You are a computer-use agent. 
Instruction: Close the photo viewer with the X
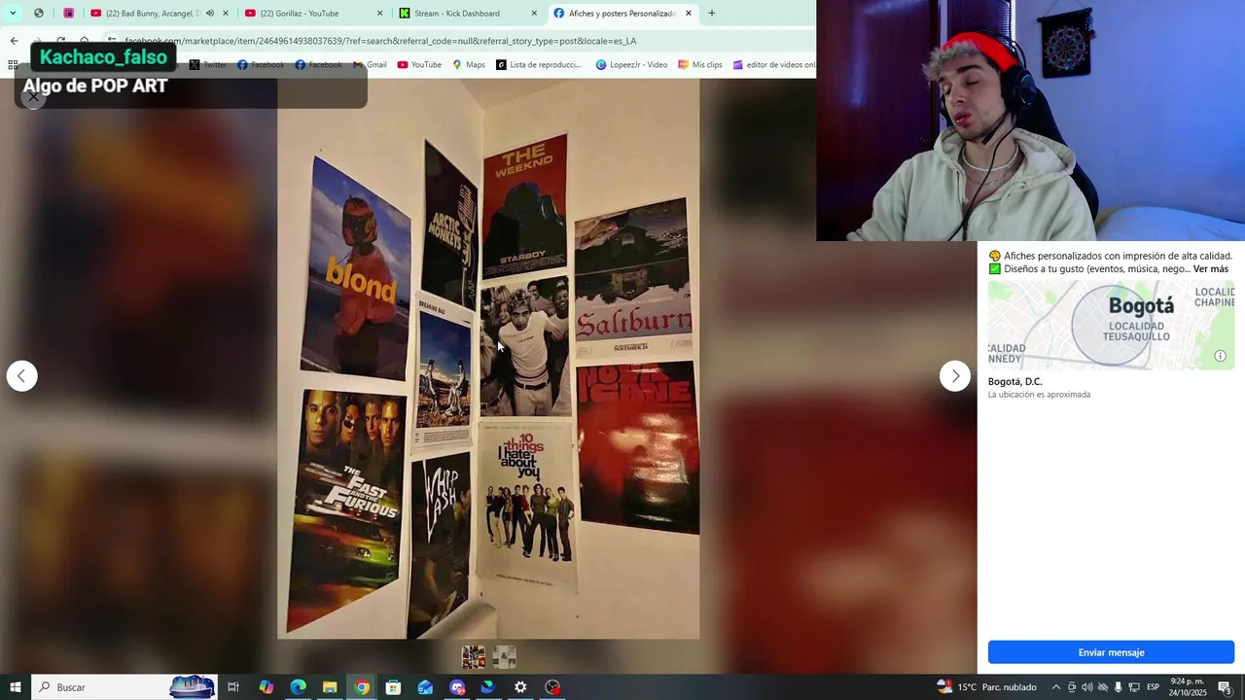[x=33, y=96]
